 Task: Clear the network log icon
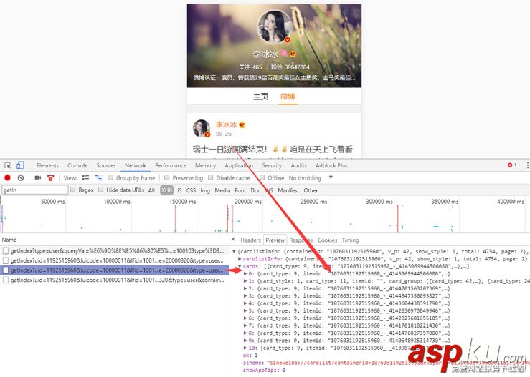pos(21,177)
